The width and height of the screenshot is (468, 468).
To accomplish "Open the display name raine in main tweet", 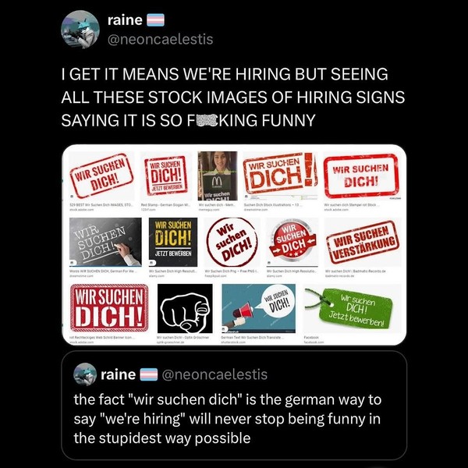I will coord(125,20).
